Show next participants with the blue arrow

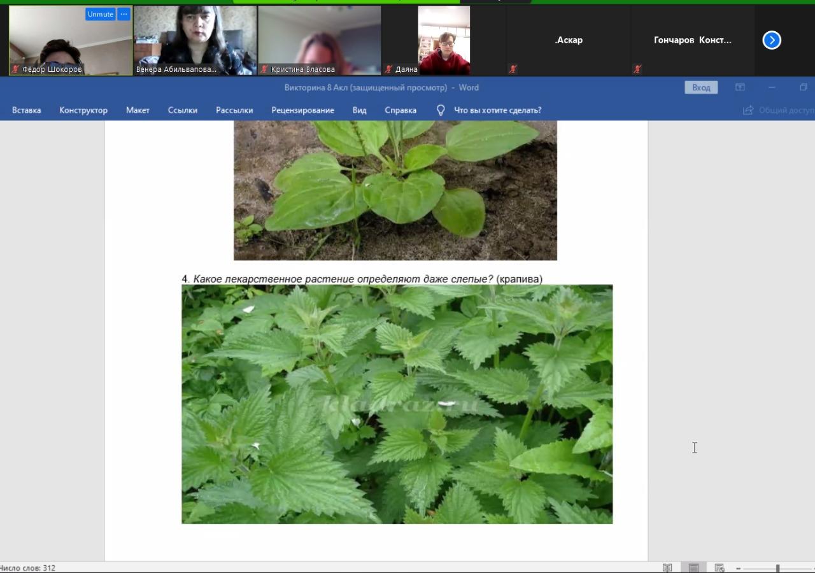pyautogui.click(x=772, y=40)
